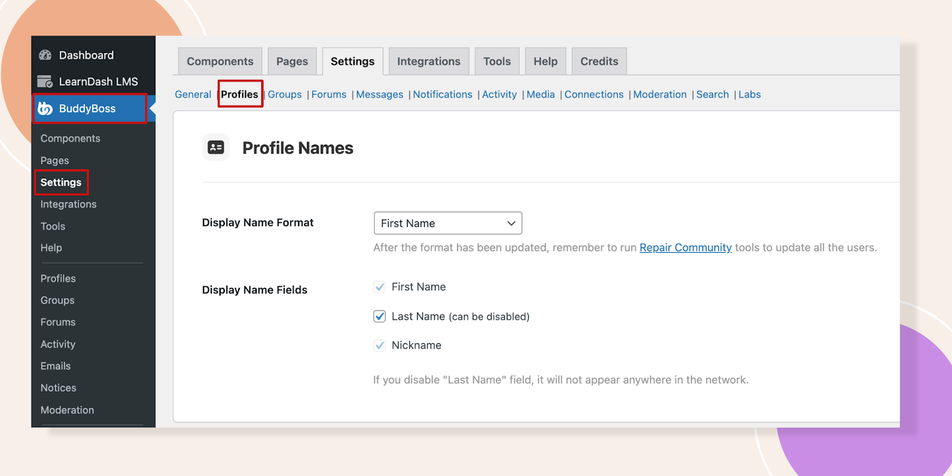This screenshot has height=476, width=952.
Task: Open Components in the BuddyBoss submenu
Action: click(x=70, y=139)
